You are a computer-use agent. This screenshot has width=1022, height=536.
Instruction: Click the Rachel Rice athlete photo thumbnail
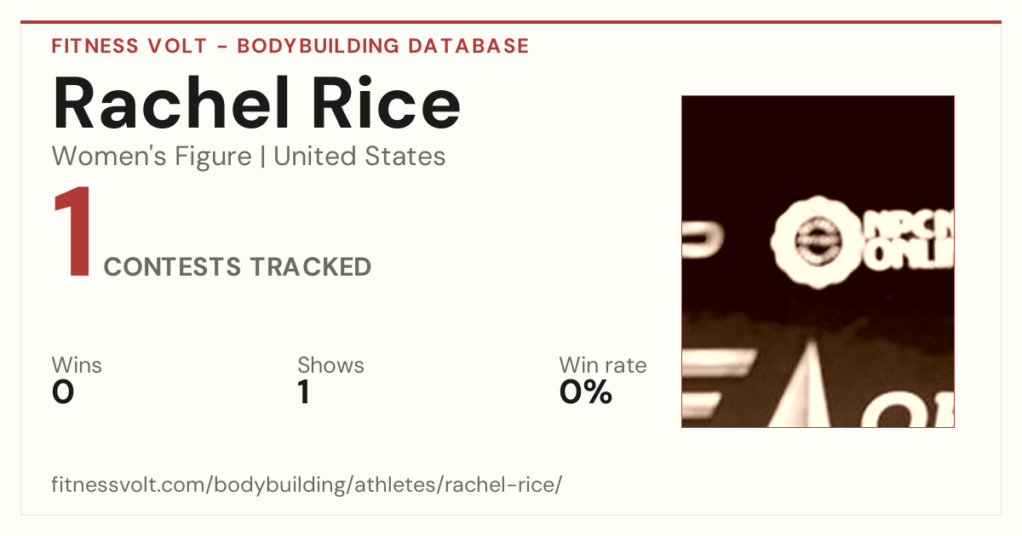pyautogui.click(x=818, y=261)
